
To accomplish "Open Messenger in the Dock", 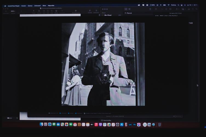I will click(139, 124).
